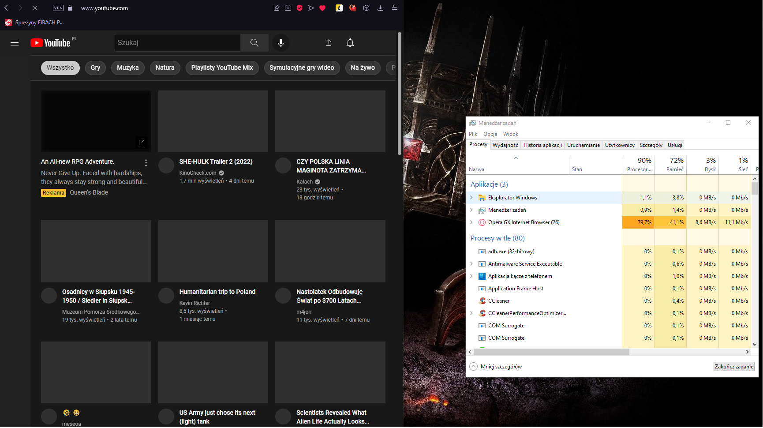Open the Humanitarian trip to Poland video
The width and height of the screenshot is (763, 428).
coord(217,292)
